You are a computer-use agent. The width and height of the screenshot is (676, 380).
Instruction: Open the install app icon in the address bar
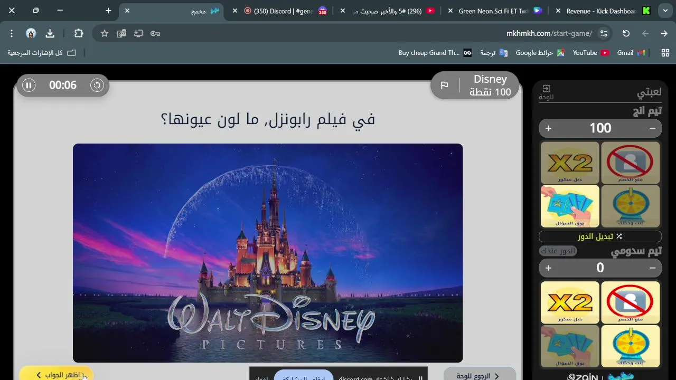point(138,33)
